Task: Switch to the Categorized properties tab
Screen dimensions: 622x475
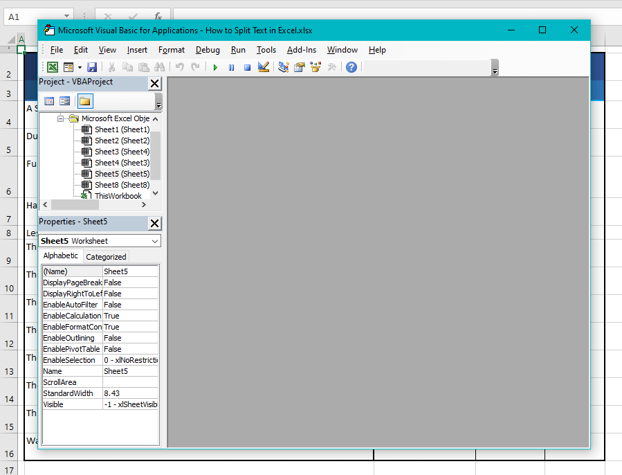Action: pos(105,256)
